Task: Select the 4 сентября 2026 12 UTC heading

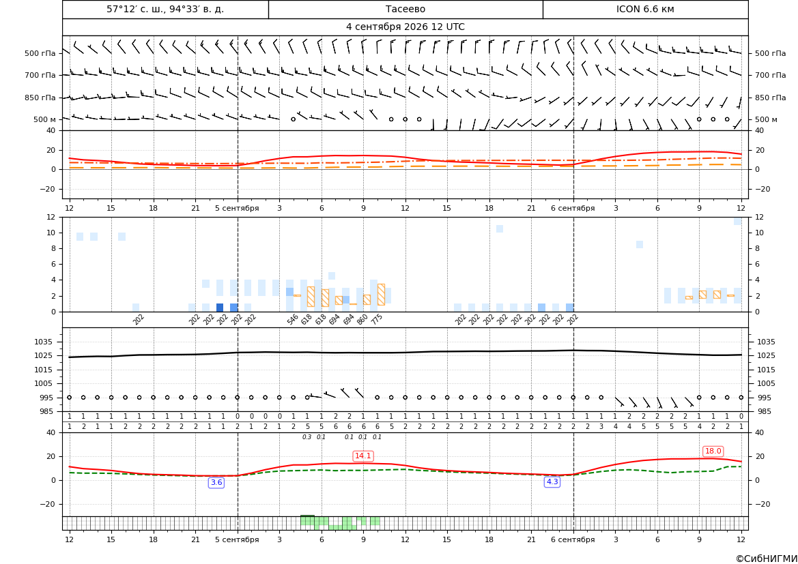Action: 405,27
